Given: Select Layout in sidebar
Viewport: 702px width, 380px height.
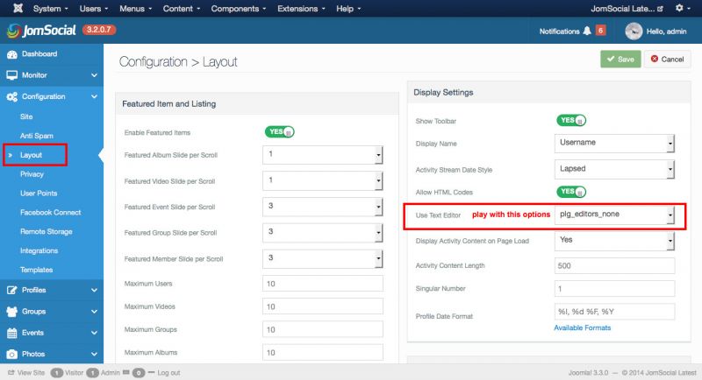Looking at the screenshot, I should click(x=31, y=155).
